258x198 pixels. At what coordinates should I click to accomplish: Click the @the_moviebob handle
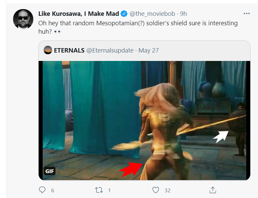153,14
